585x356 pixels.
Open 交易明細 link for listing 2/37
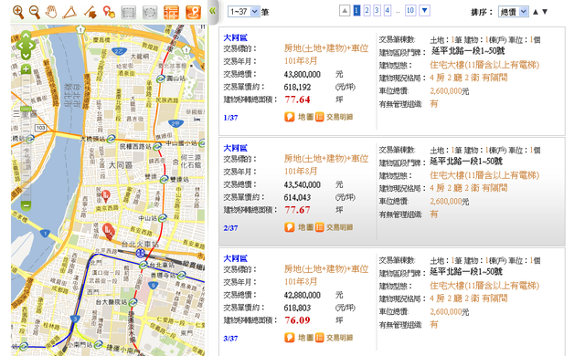pos(339,227)
